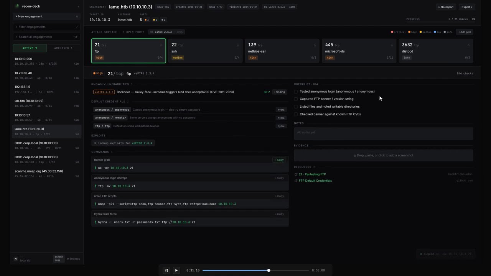Click the nmap-xml tag in header
This screenshot has width=491, height=276.
click(x=163, y=7)
